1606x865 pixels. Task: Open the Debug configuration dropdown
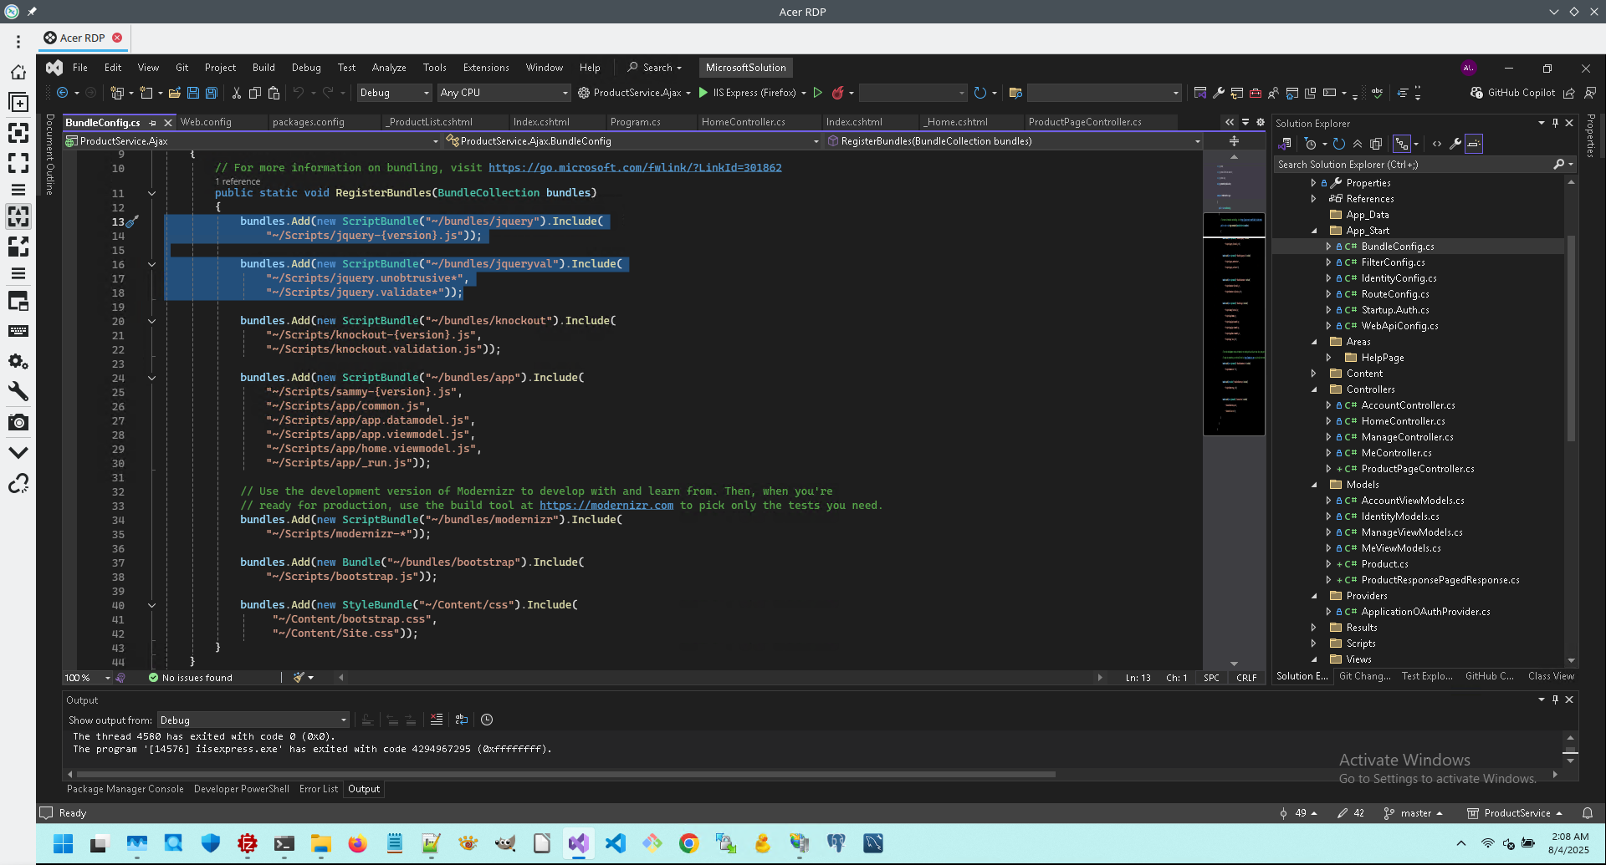[393, 93]
